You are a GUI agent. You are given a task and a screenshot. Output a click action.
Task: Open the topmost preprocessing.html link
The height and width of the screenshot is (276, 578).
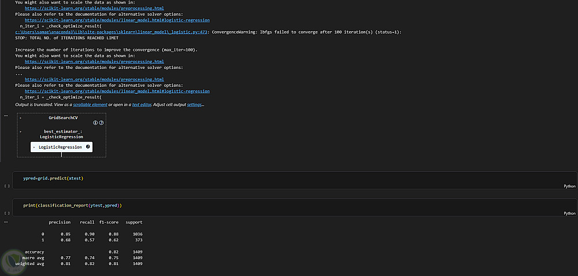coord(94,8)
